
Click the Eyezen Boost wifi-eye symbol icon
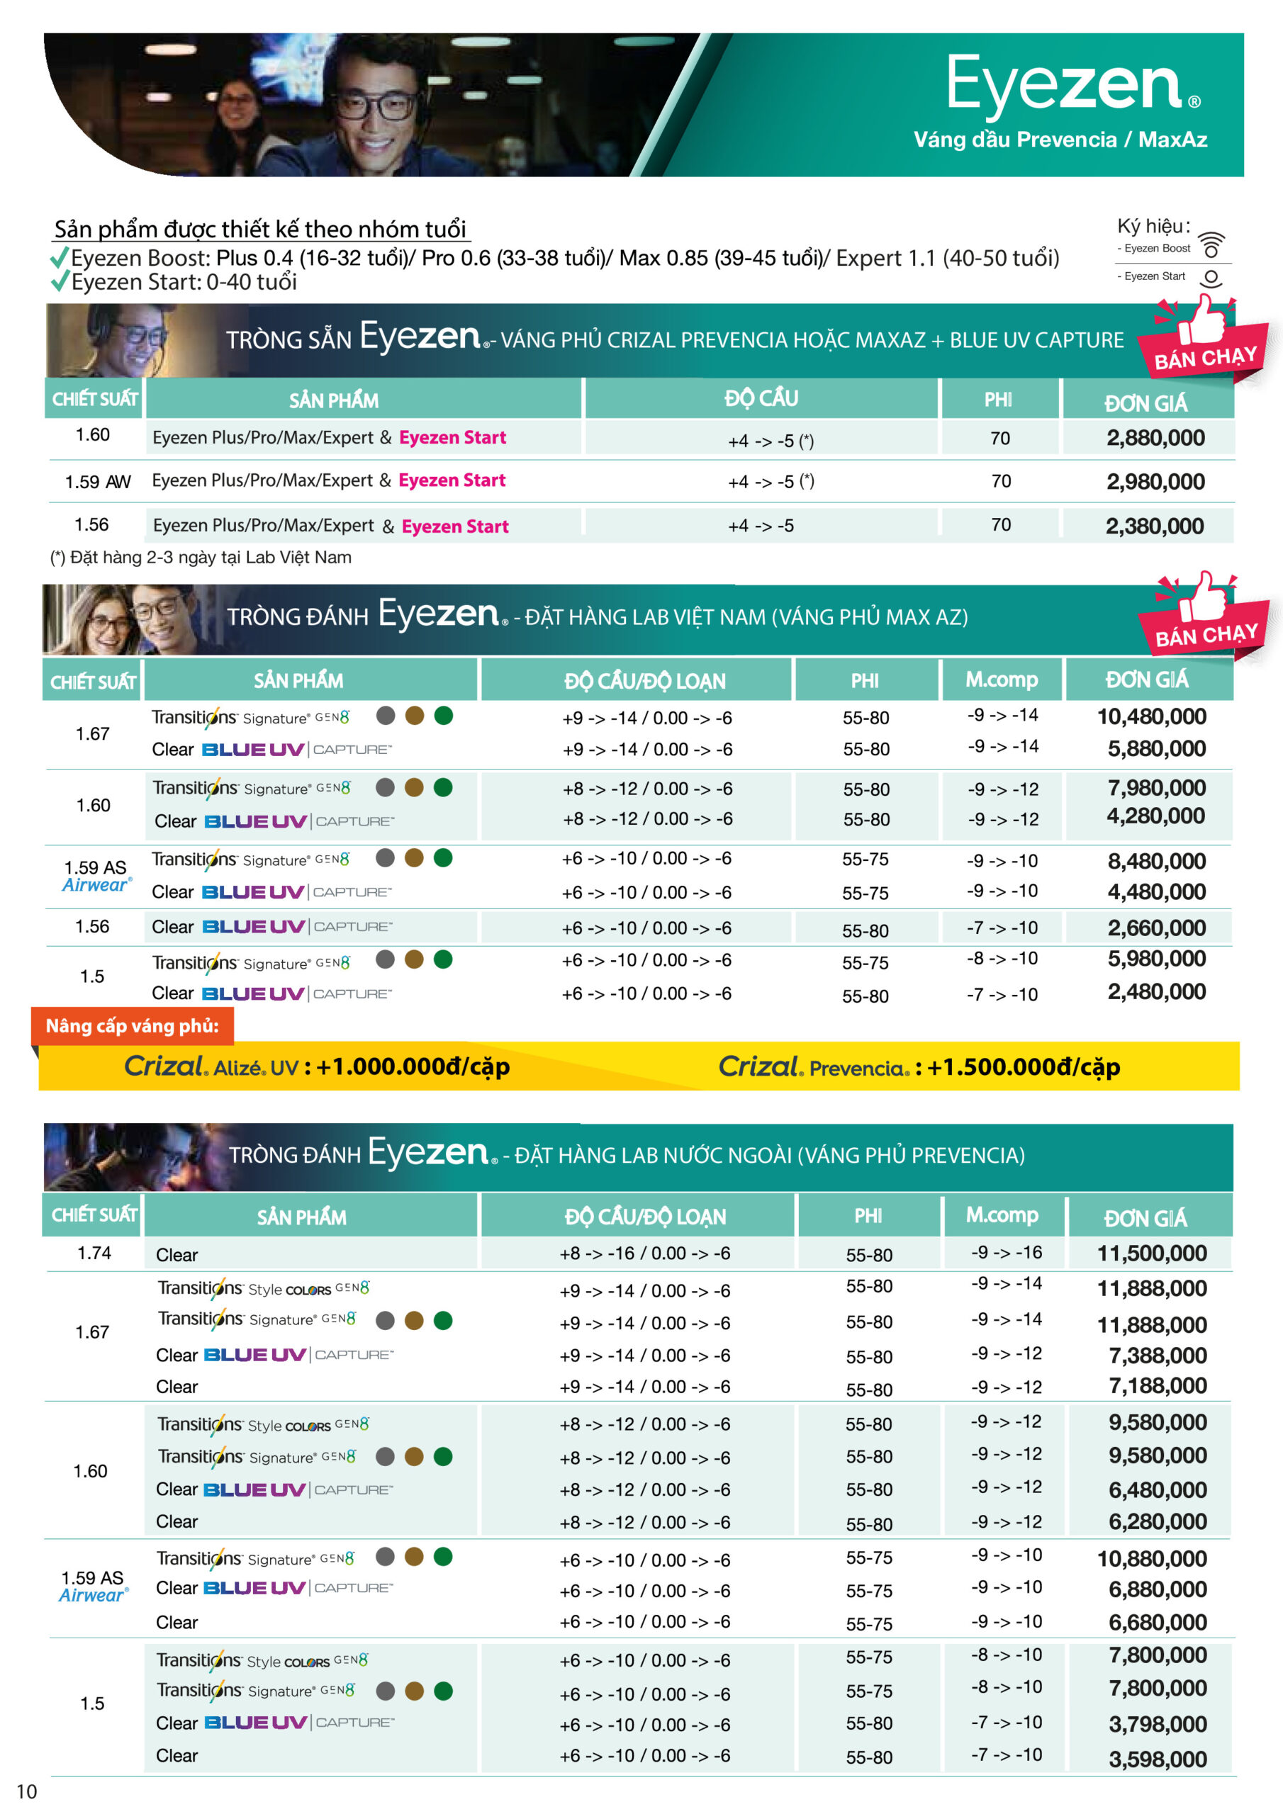1211,245
